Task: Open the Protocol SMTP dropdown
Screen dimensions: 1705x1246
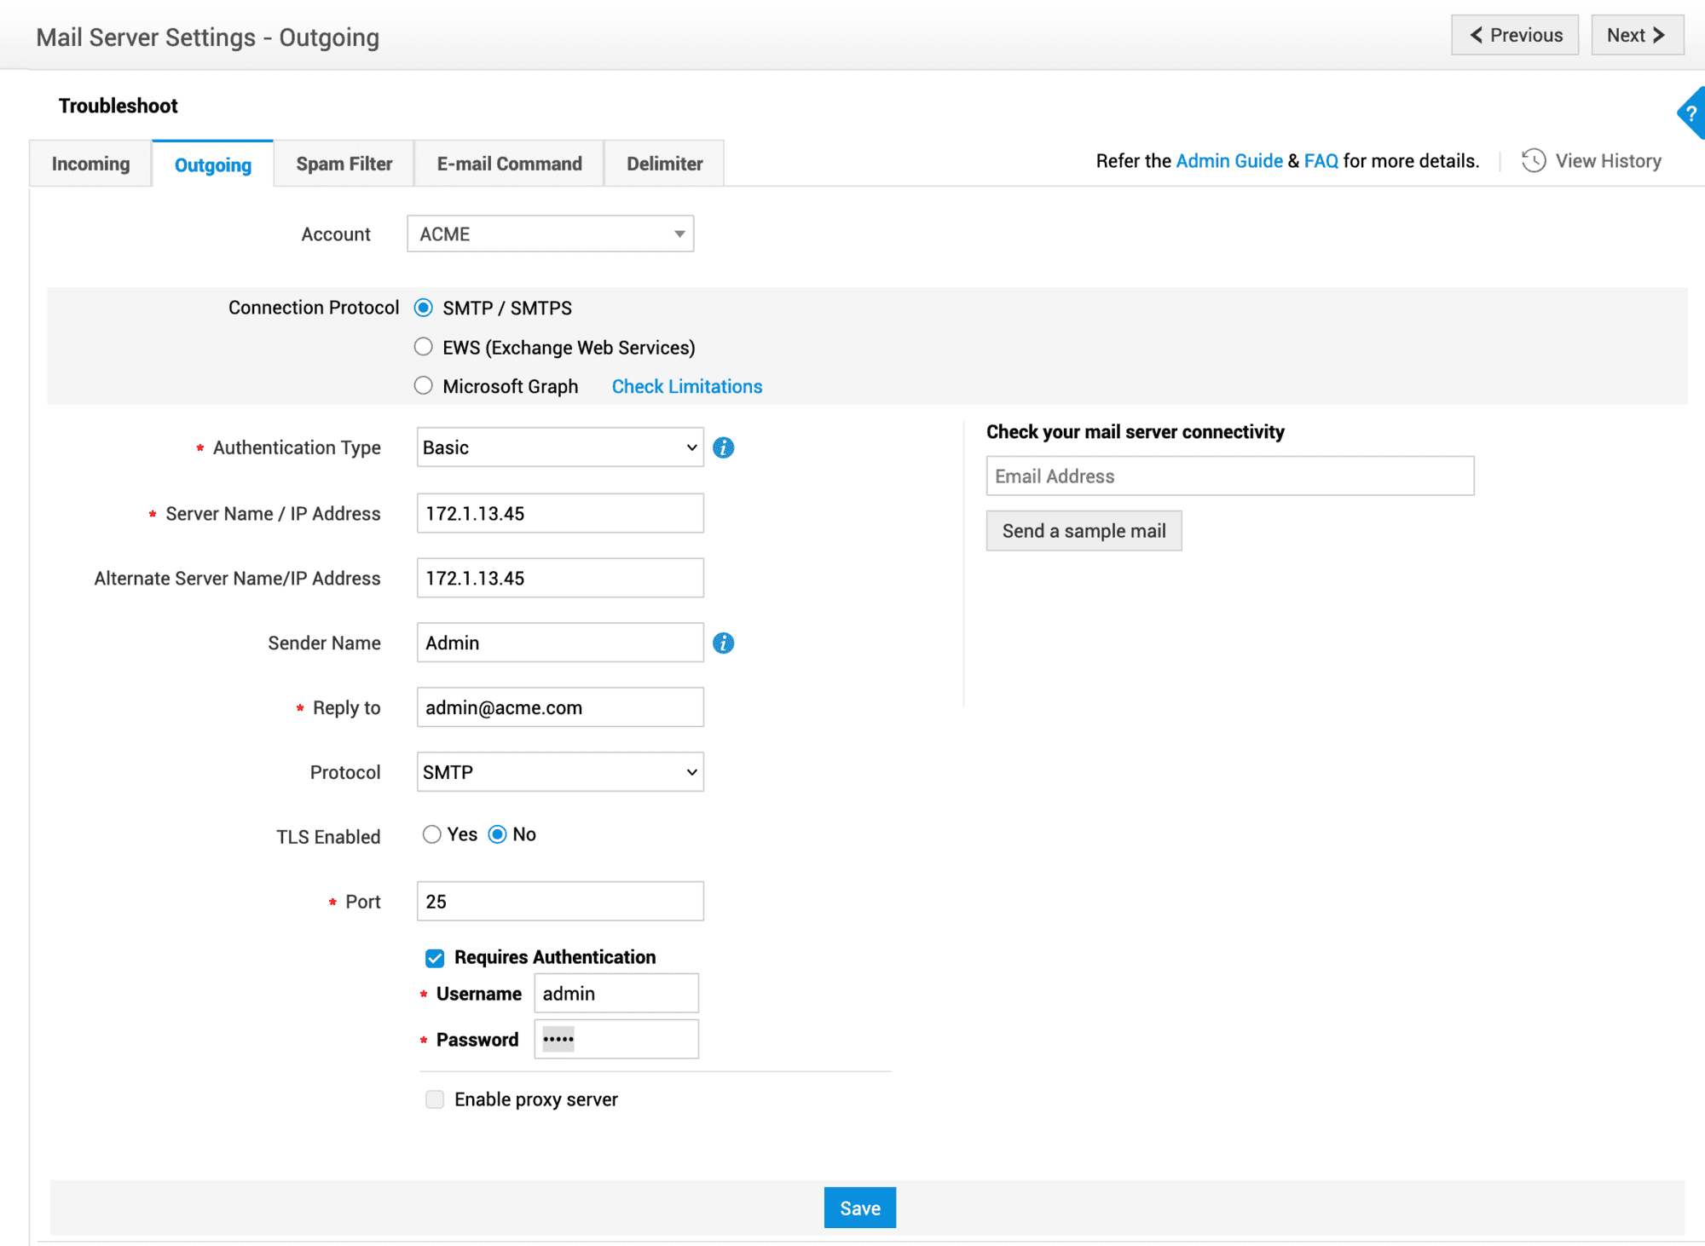Action: (559, 772)
